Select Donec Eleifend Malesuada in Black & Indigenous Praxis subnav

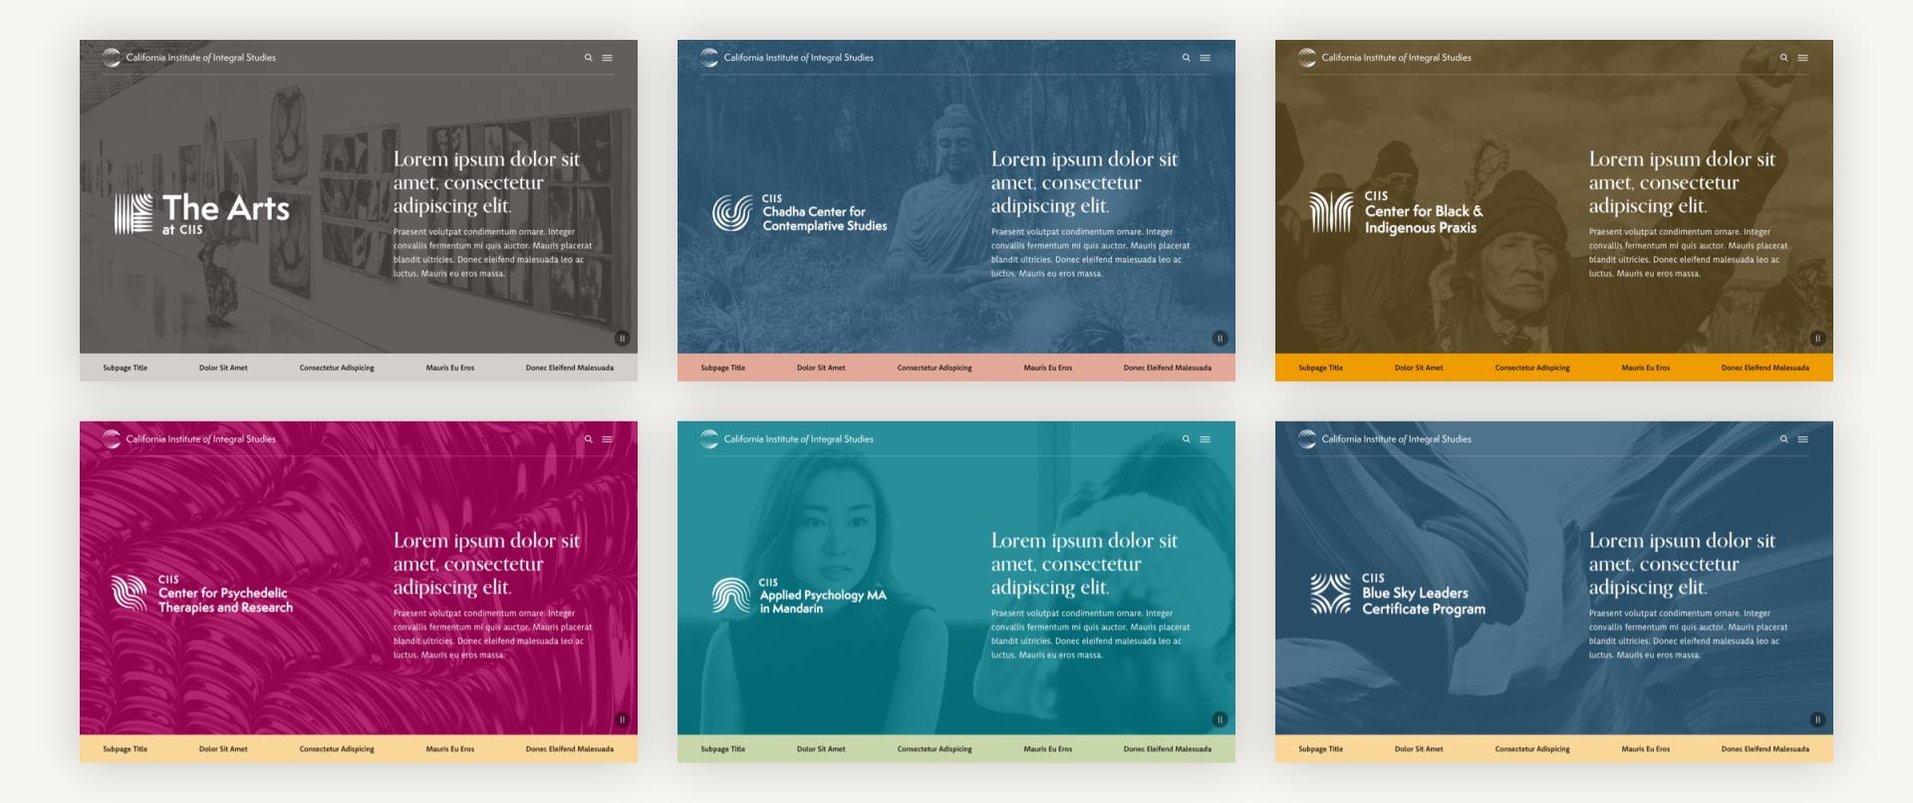(x=1766, y=368)
